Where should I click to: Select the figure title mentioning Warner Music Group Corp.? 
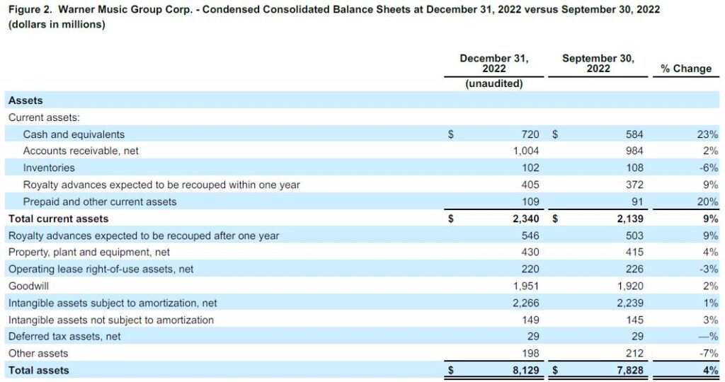point(334,10)
